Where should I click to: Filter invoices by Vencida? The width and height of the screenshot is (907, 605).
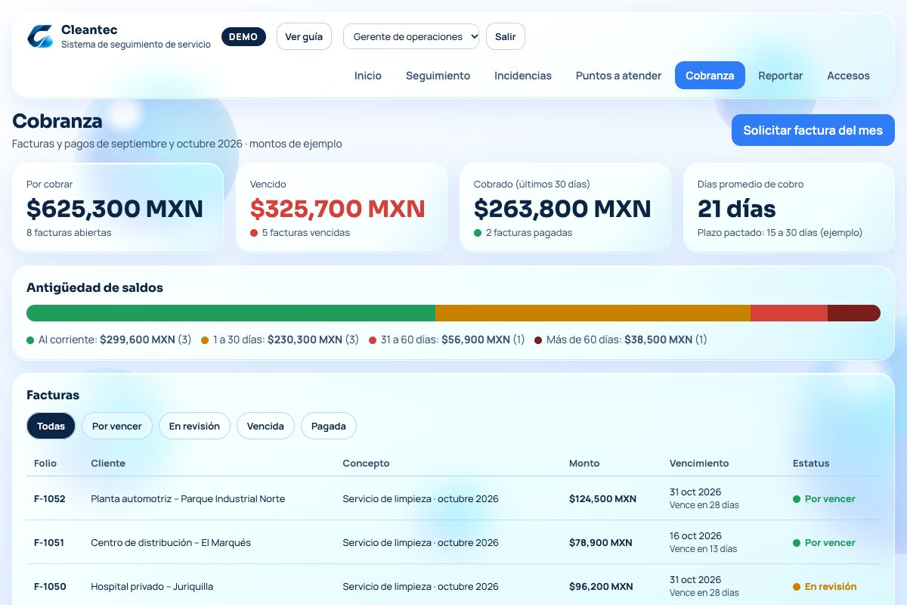tap(265, 426)
